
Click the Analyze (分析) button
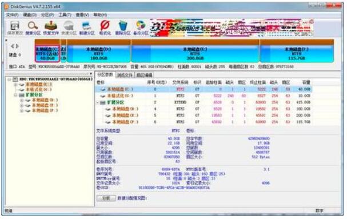pyautogui.click(x=106, y=198)
